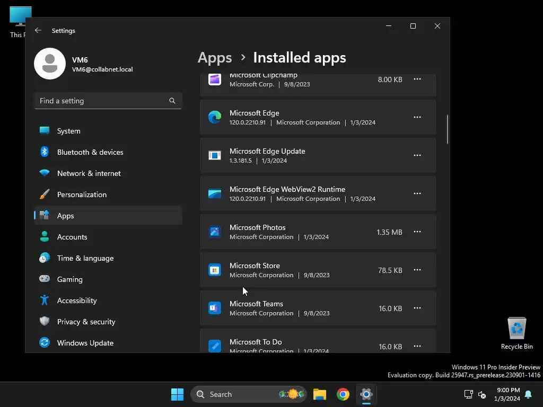
Task: Click the taskbar Search box
Action: tap(248, 394)
